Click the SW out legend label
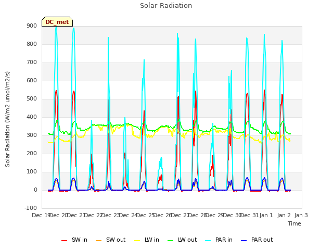 click(x=116, y=240)
